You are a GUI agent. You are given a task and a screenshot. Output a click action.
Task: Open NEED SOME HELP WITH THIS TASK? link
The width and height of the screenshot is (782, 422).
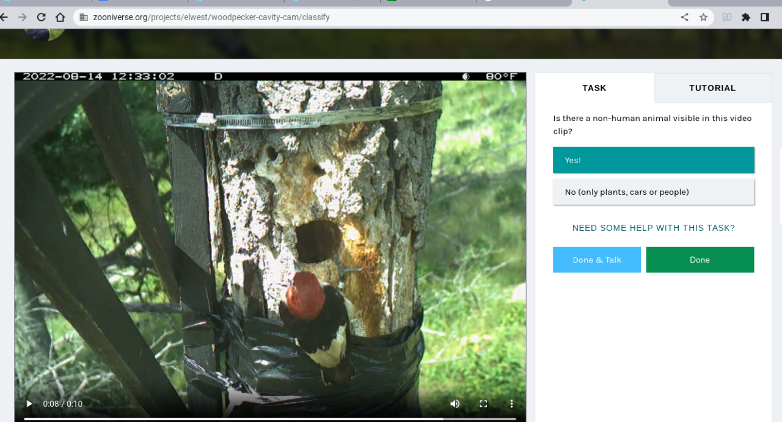pyautogui.click(x=654, y=228)
